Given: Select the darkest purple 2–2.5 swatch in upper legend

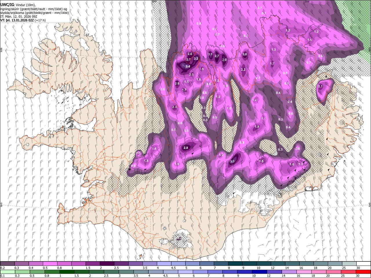Looking at the screenshot, I should [107, 264].
